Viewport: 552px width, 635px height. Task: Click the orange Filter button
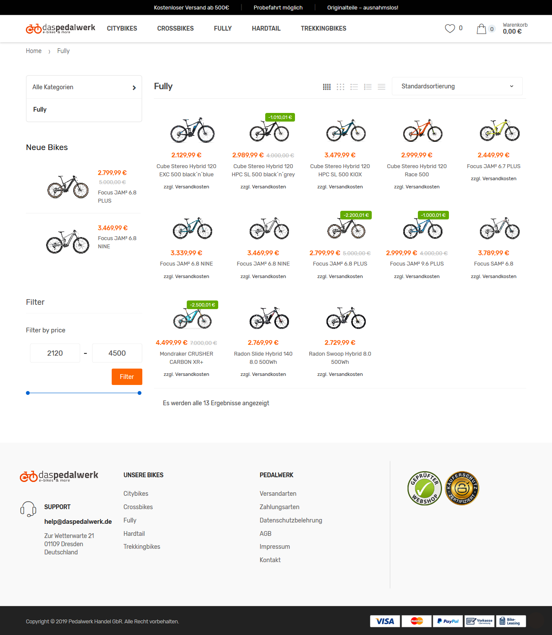(x=127, y=377)
